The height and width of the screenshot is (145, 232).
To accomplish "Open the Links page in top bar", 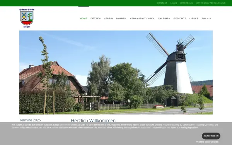I will coord(174,3).
